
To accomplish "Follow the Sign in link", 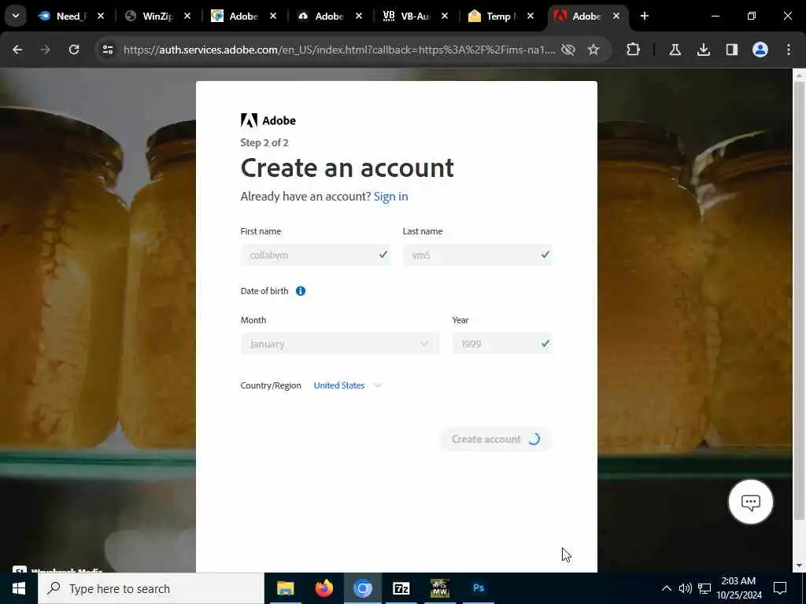I will (390, 197).
